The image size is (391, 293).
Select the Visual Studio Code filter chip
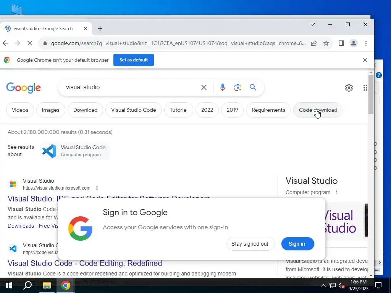click(x=133, y=110)
